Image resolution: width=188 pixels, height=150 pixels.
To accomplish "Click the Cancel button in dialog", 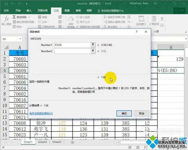I will tap(142, 113).
